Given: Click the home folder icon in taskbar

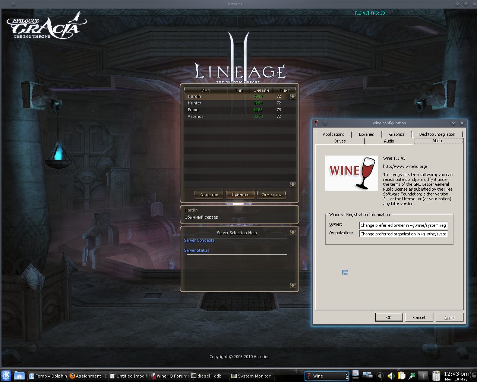Looking at the screenshot, I should coord(19,376).
